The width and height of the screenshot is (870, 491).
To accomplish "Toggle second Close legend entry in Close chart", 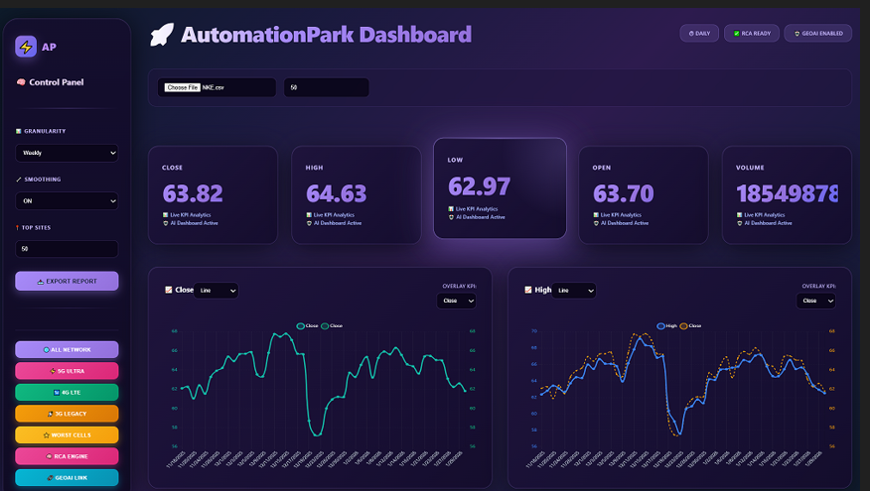I will [x=332, y=326].
